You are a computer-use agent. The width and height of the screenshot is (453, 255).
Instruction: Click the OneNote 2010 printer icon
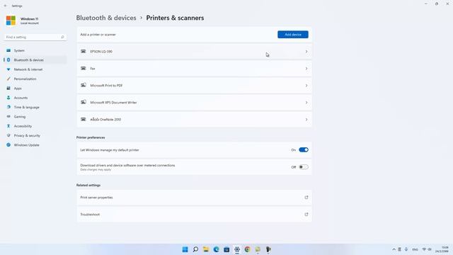tap(84, 120)
